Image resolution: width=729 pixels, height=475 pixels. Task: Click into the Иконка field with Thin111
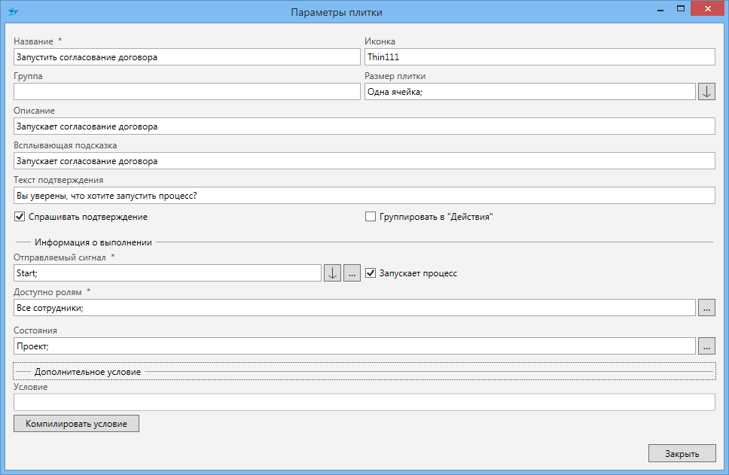pyautogui.click(x=539, y=57)
